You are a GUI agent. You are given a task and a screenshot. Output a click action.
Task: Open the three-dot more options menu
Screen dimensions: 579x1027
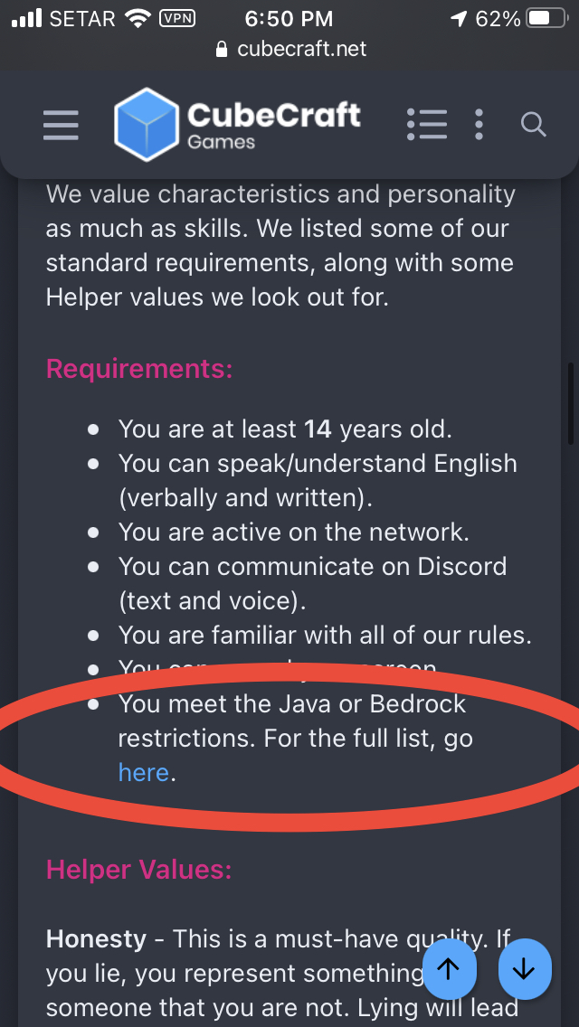click(x=479, y=124)
